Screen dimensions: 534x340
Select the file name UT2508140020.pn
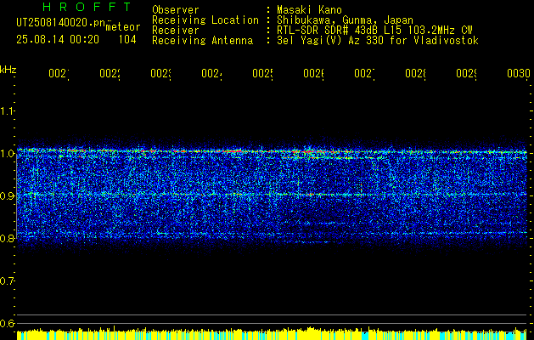click(61, 23)
